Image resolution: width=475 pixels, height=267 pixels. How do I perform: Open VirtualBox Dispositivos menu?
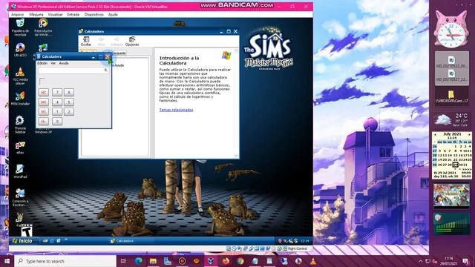point(94,15)
